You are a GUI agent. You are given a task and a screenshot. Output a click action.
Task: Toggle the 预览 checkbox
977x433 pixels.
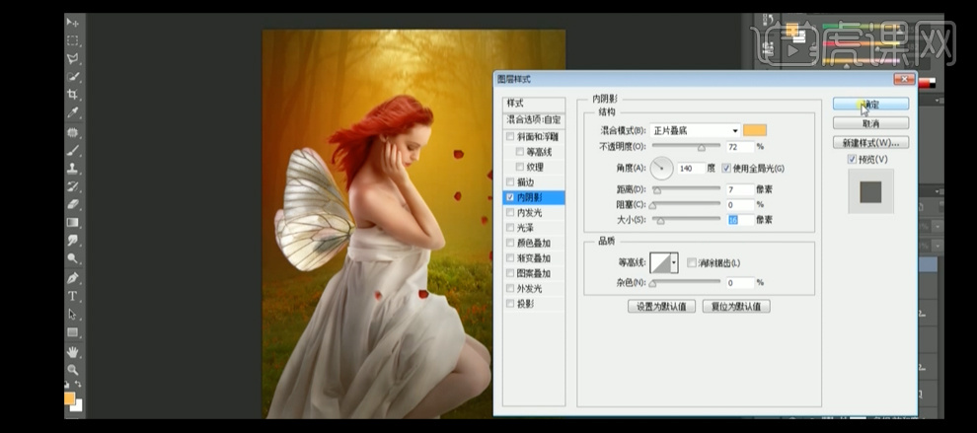click(x=852, y=160)
